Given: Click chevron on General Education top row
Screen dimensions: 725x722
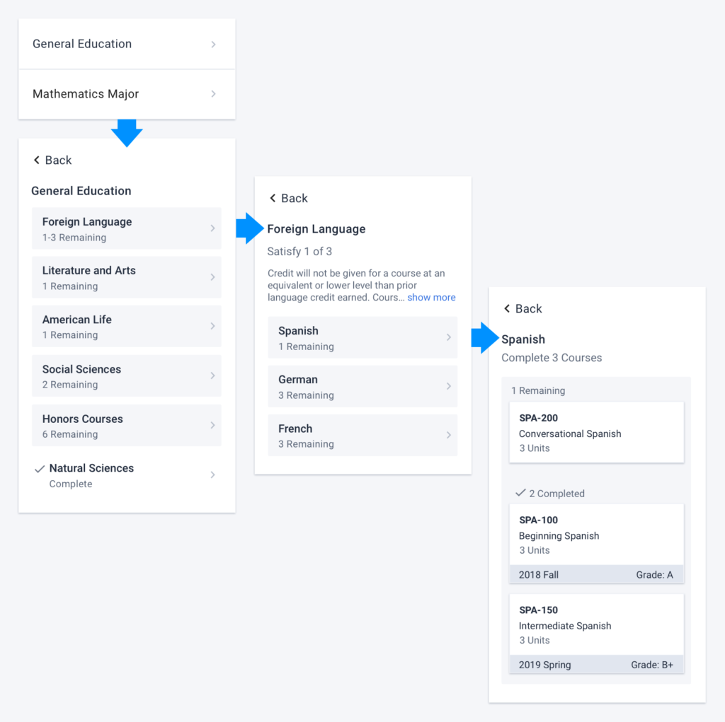Looking at the screenshot, I should (213, 45).
